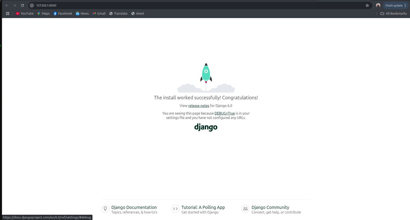The height and width of the screenshot is (220, 410).
Task: Open the All Bookmarks folder
Action: 394,14
